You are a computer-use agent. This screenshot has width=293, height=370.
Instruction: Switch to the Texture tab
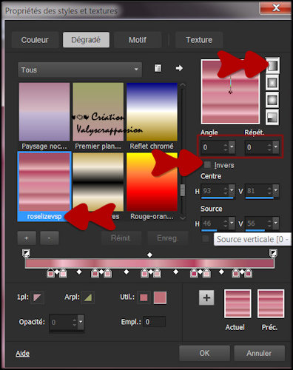point(199,40)
